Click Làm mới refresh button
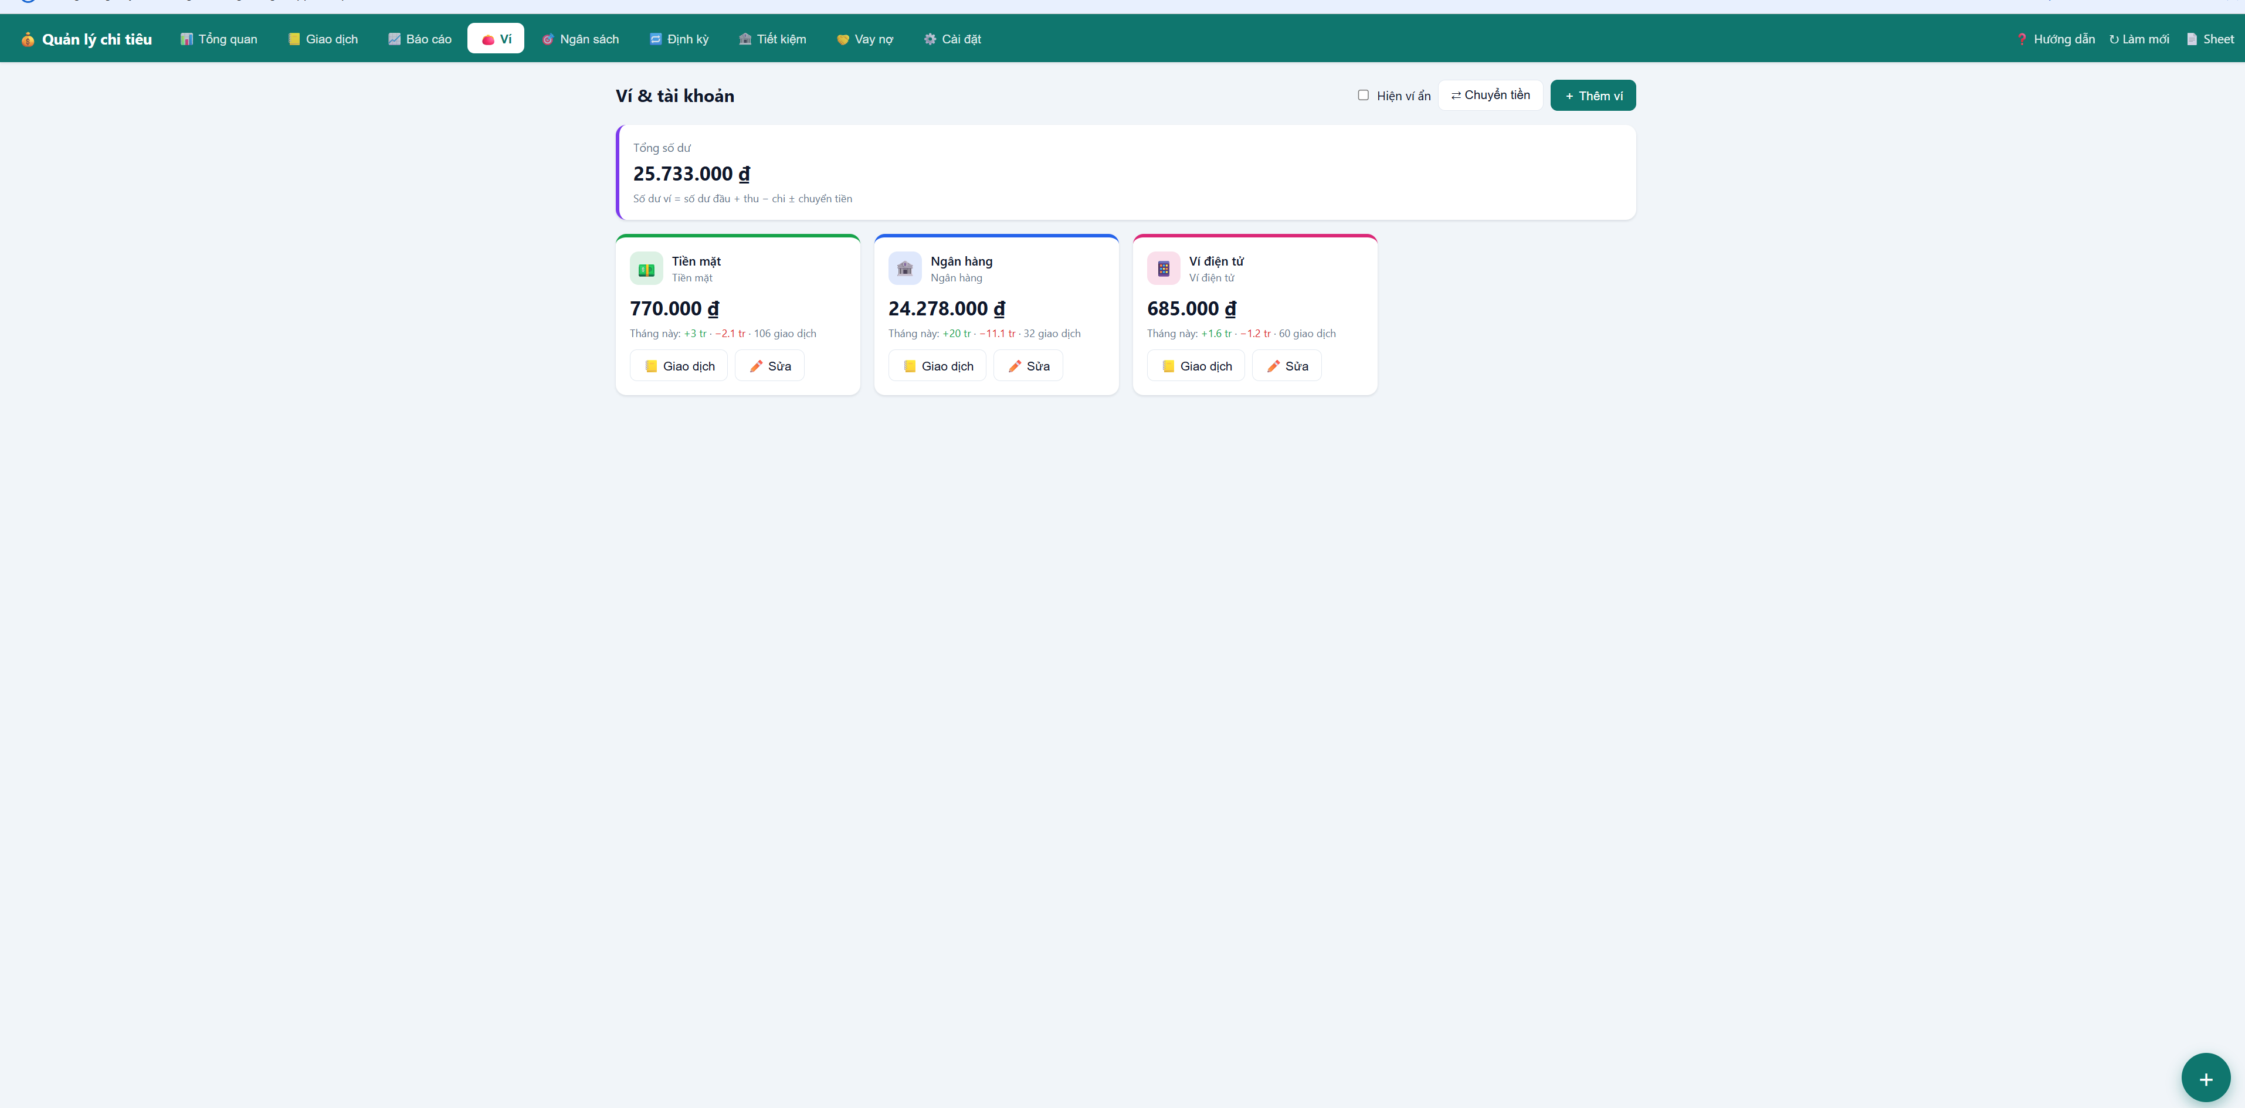2245x1108 pixels. pyautogui.click(x=2139, y=39)
